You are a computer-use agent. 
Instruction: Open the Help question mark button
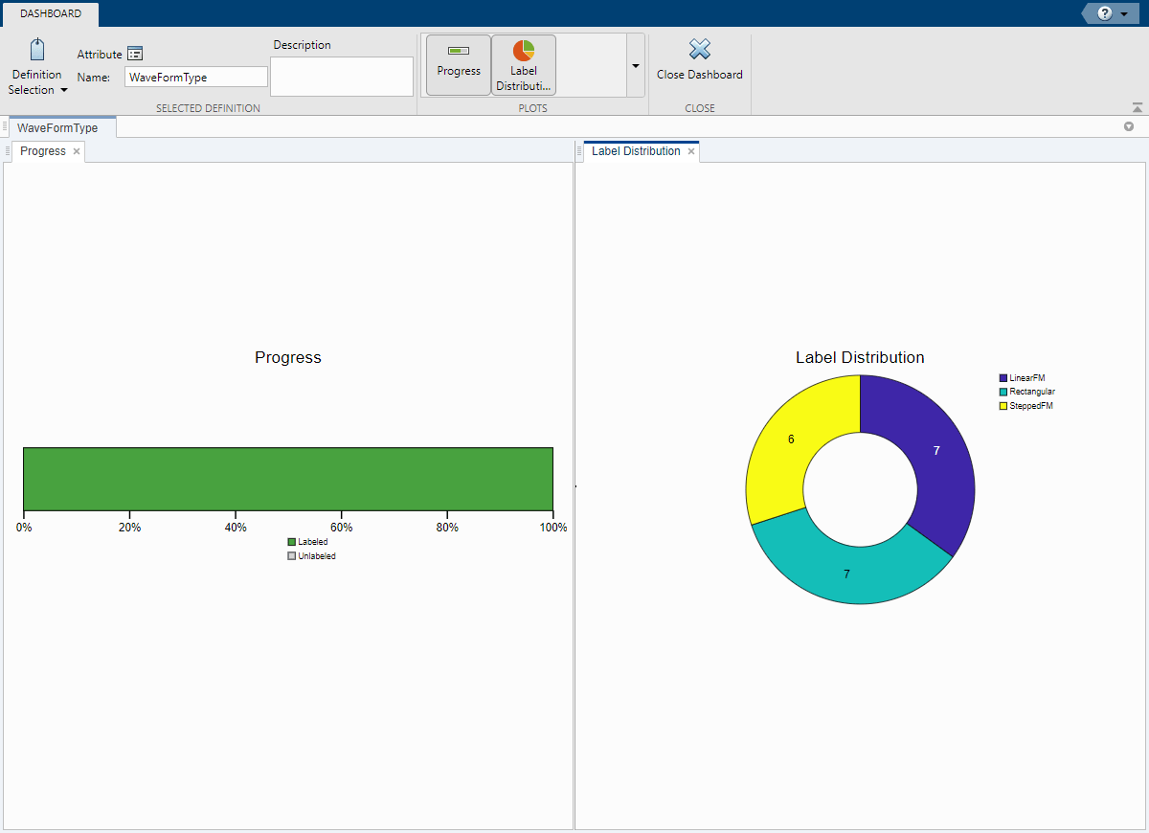pyautogui.click(x=1105, y=13)
